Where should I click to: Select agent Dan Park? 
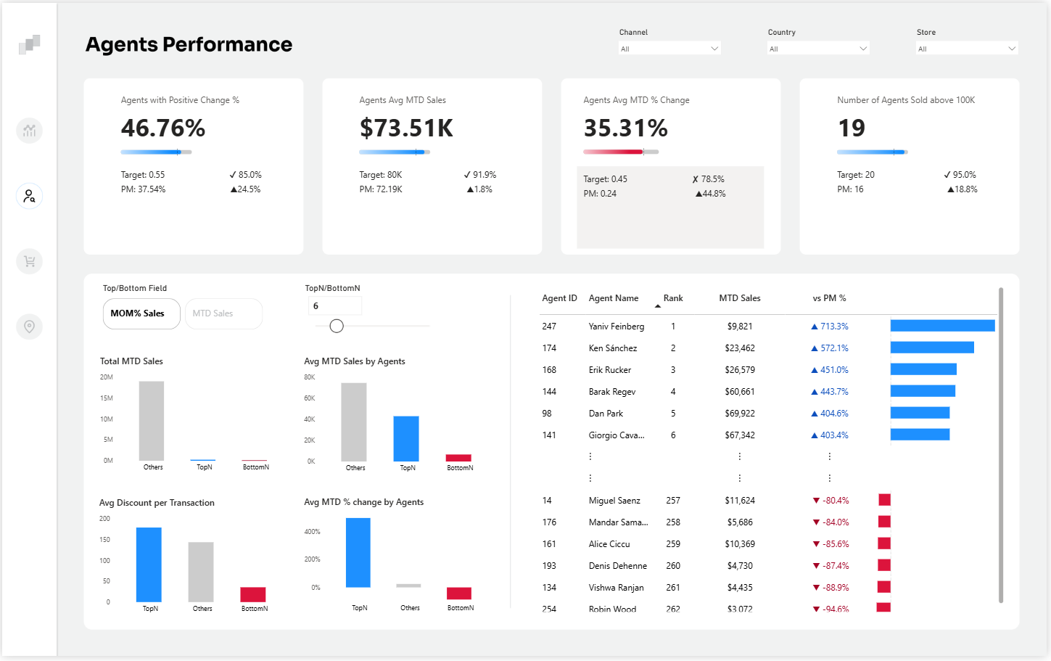pos(606,414)
